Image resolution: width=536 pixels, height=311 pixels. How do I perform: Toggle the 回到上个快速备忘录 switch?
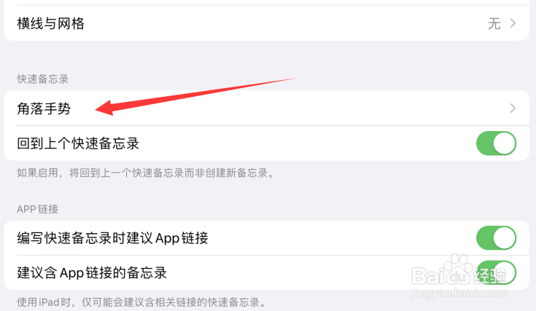pyautogui.click(x=496, y=143)
